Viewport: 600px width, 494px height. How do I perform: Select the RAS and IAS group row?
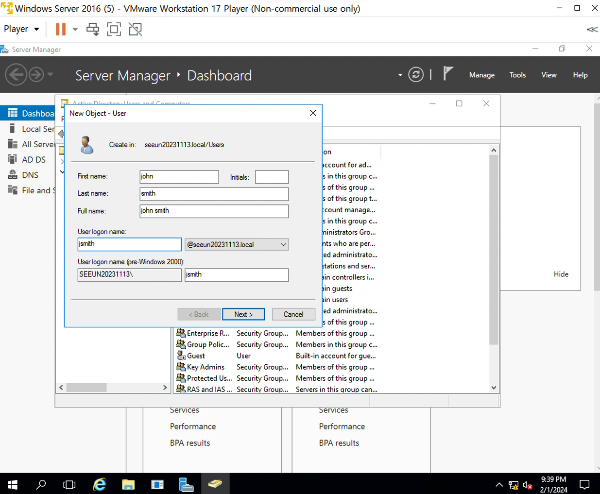point(277,389)
